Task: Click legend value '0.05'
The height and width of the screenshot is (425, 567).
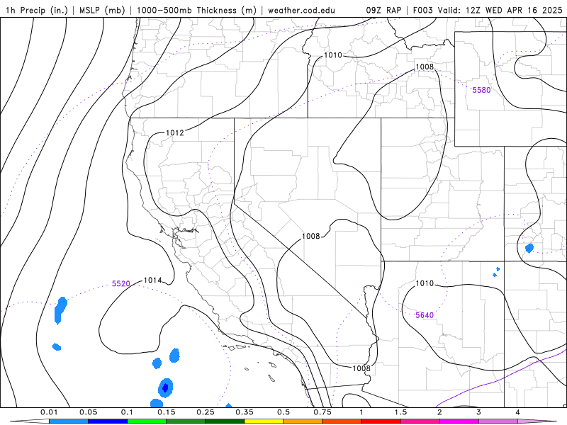Action: tap(88, 412)
